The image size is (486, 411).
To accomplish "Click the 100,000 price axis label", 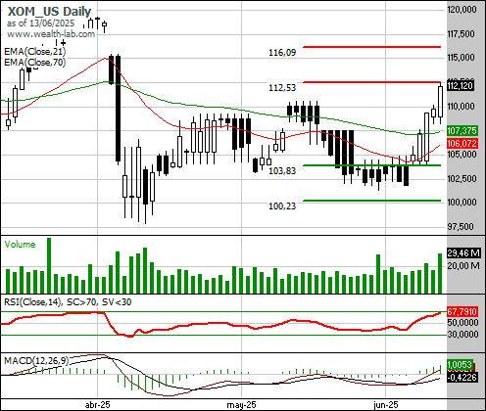I will (462, 203).
